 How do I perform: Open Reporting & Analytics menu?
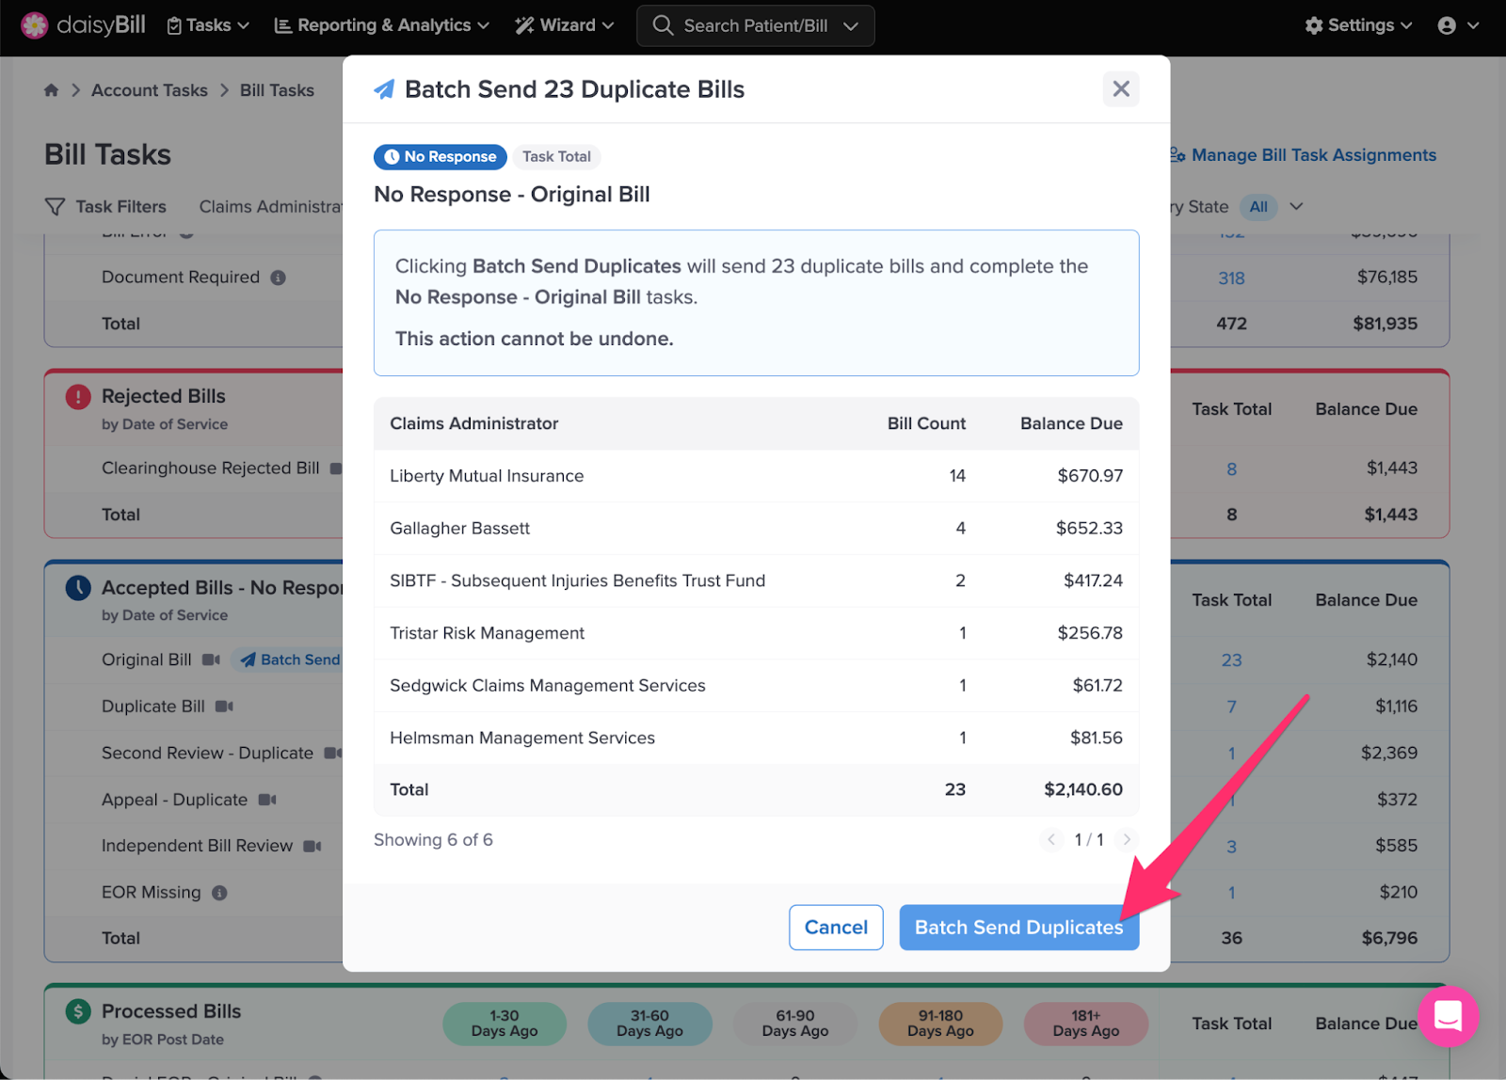(381, 25)
